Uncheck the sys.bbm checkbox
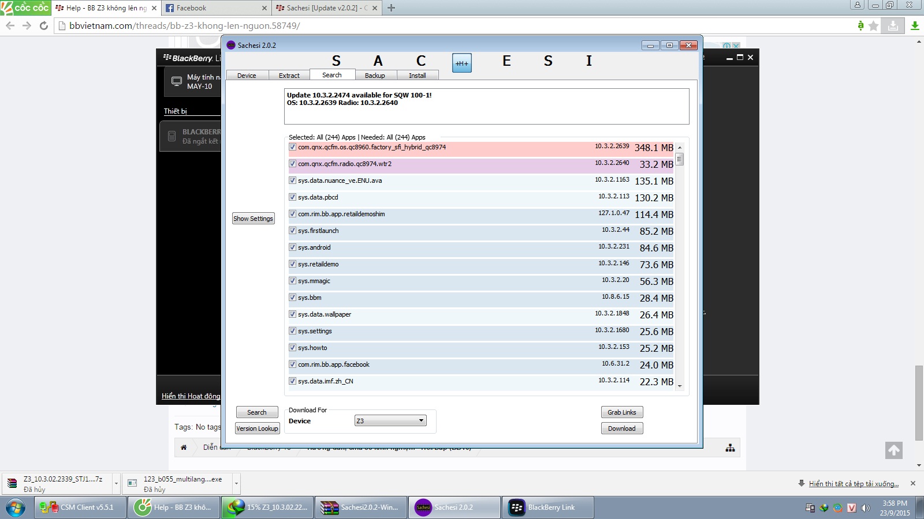The width and height of the screenshot is (924, 519). [292, 298]
